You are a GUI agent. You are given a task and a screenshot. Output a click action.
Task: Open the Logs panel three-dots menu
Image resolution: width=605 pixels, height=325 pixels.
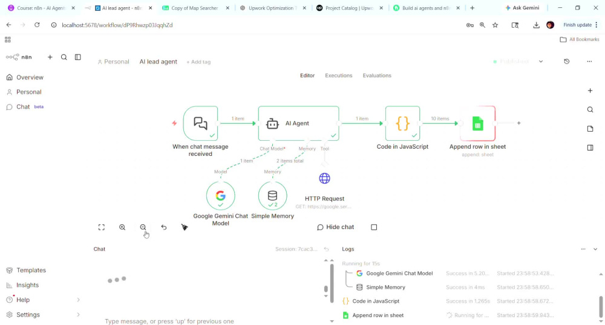point(583,249)
